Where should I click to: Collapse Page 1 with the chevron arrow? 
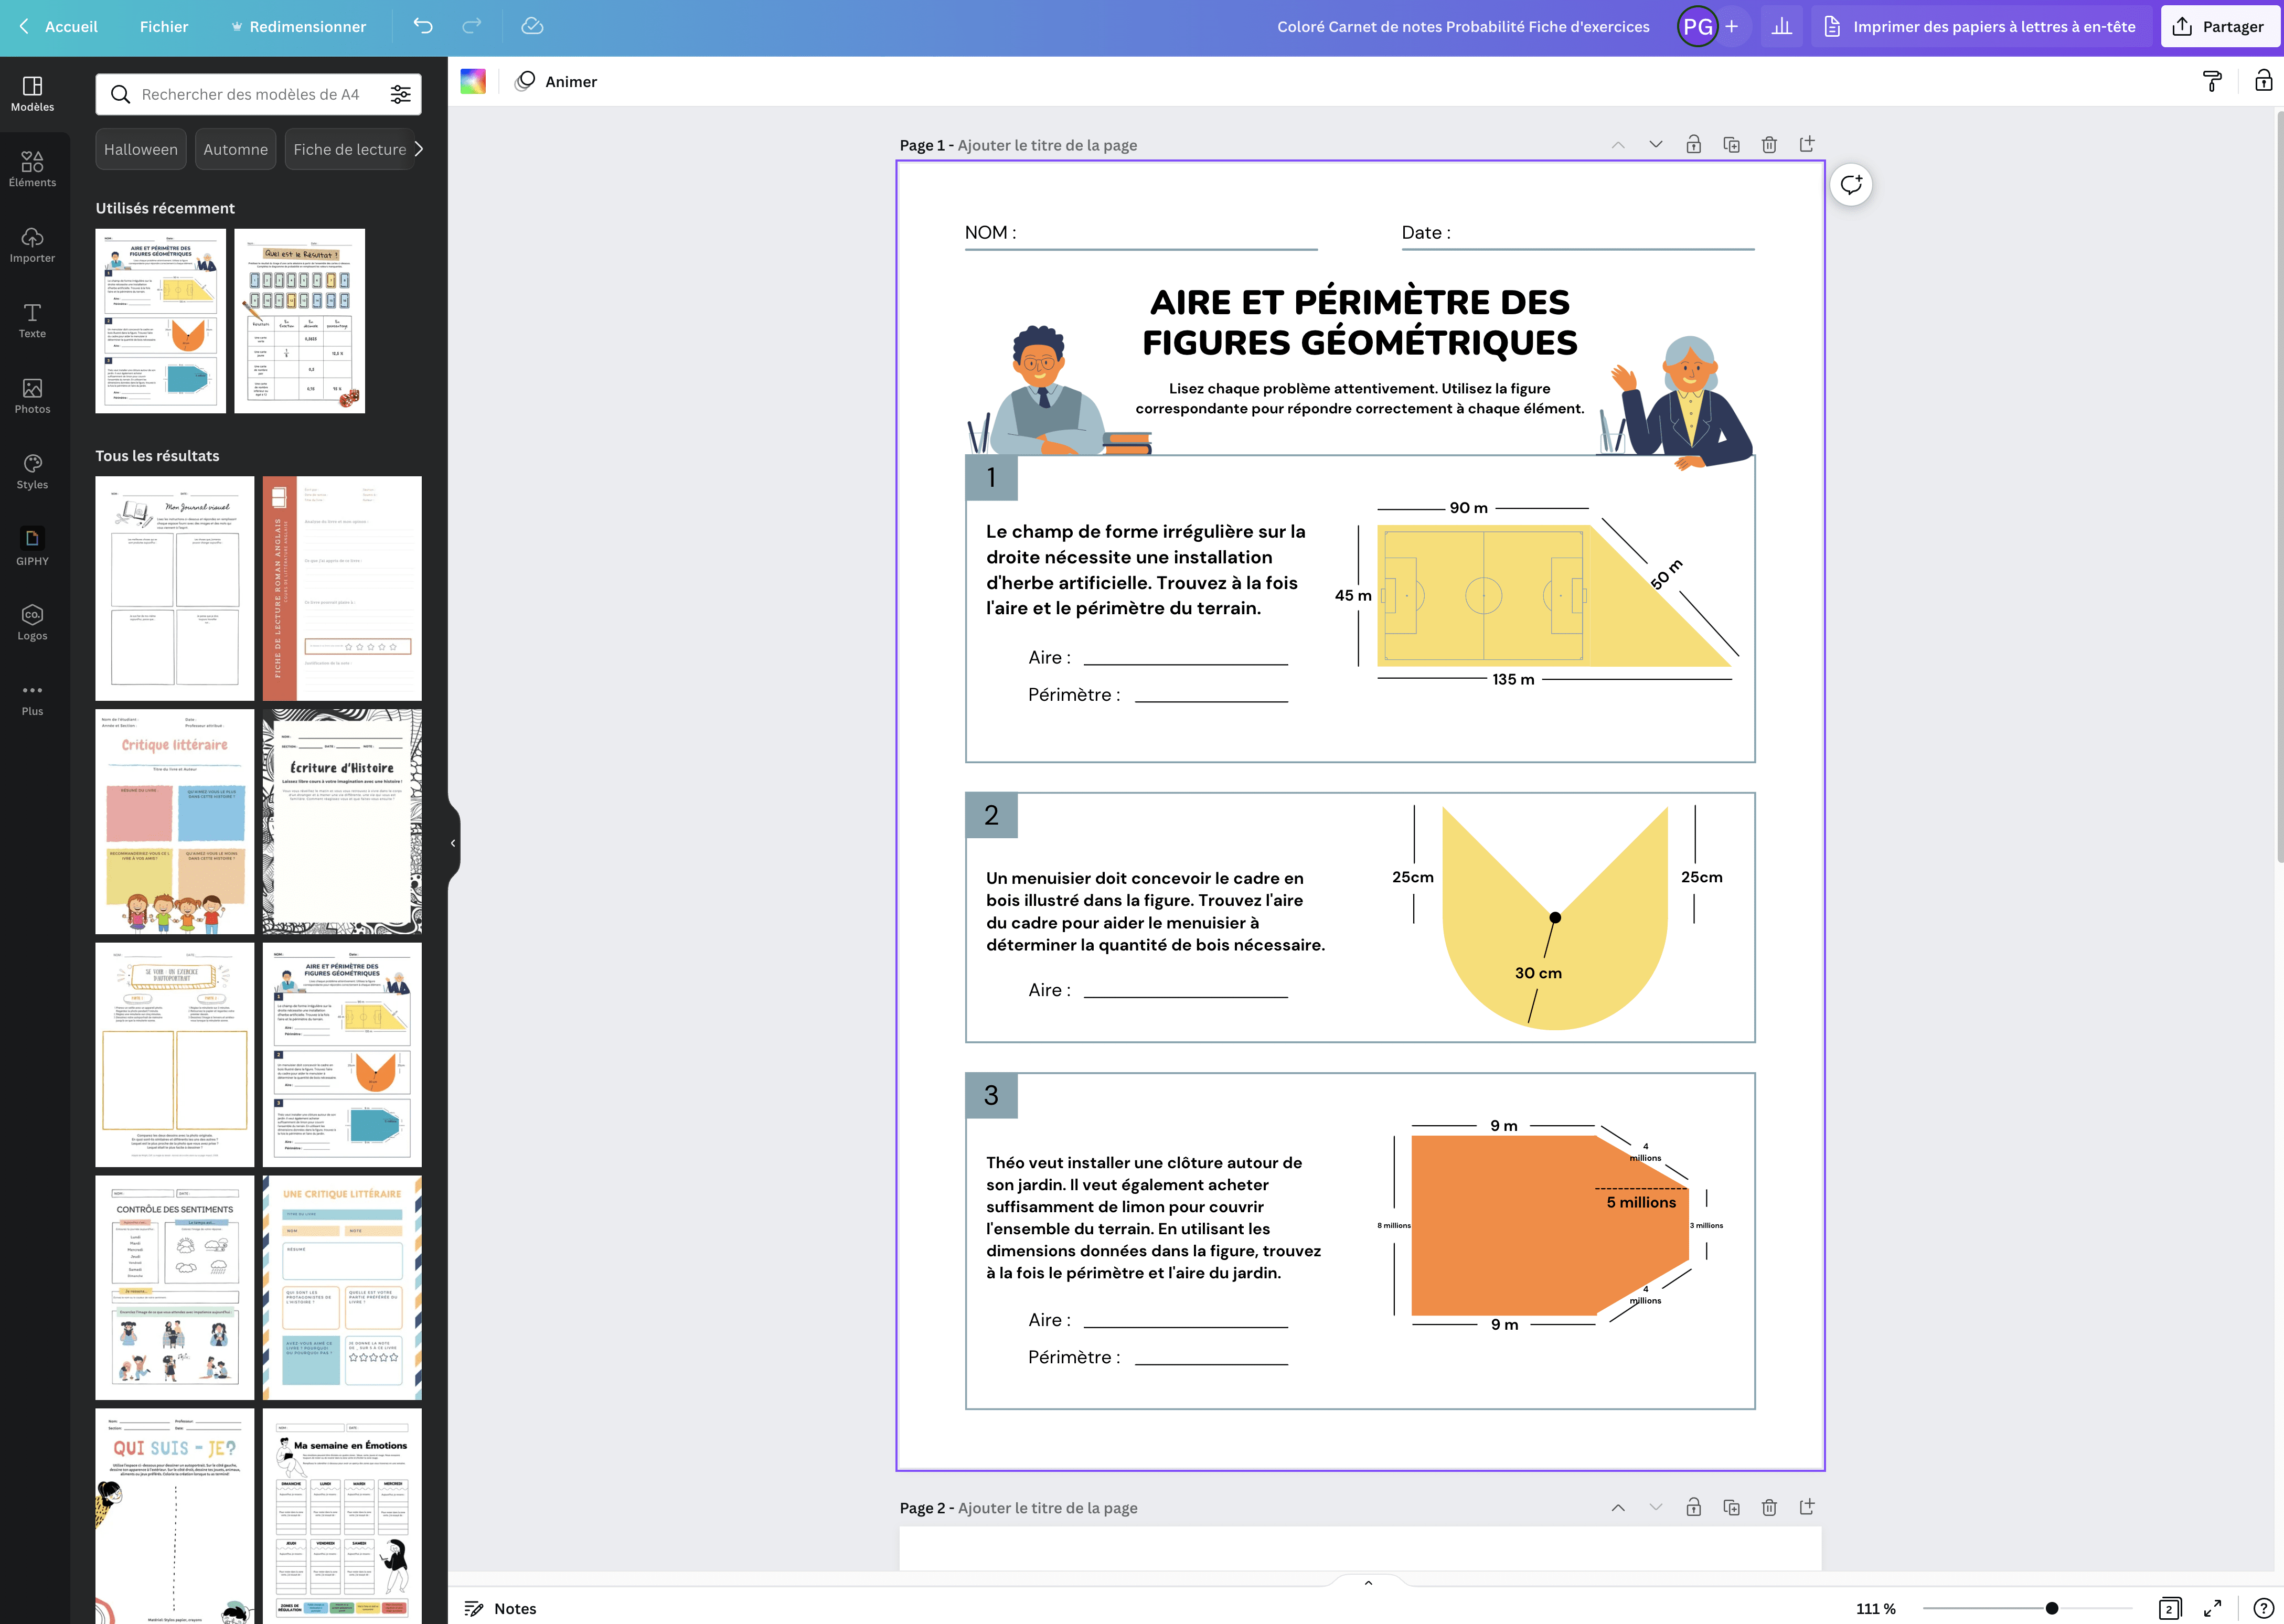tap(1617, 144)
